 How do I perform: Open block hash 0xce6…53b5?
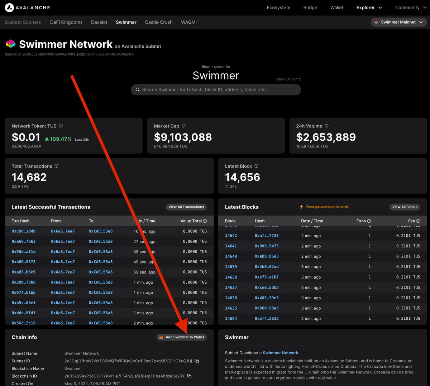click(267, 288)
